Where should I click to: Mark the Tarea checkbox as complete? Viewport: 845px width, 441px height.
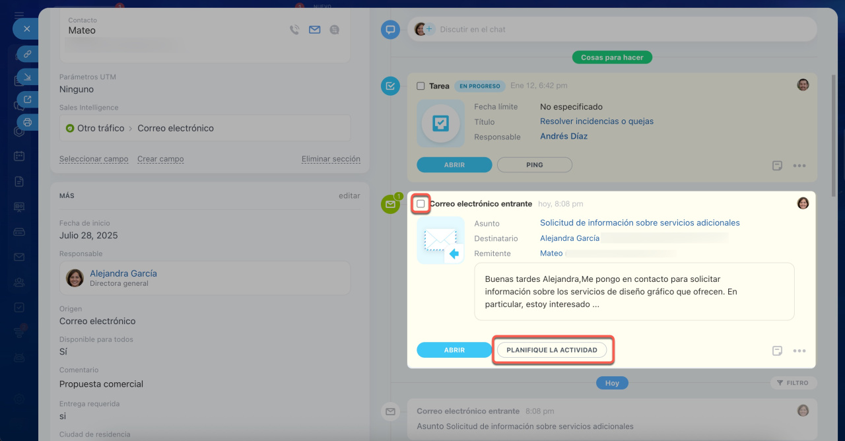[x=421, y=86]
